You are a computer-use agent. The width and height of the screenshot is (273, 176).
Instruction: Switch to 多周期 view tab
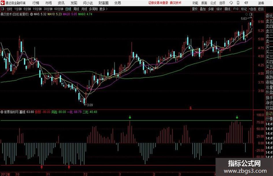(93, 9)
